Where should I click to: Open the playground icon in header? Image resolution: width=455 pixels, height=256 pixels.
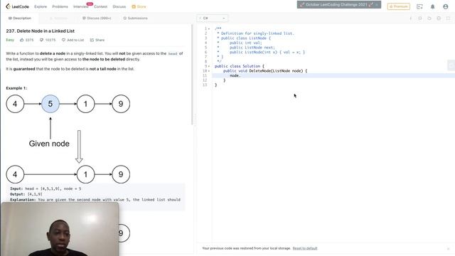419,6
